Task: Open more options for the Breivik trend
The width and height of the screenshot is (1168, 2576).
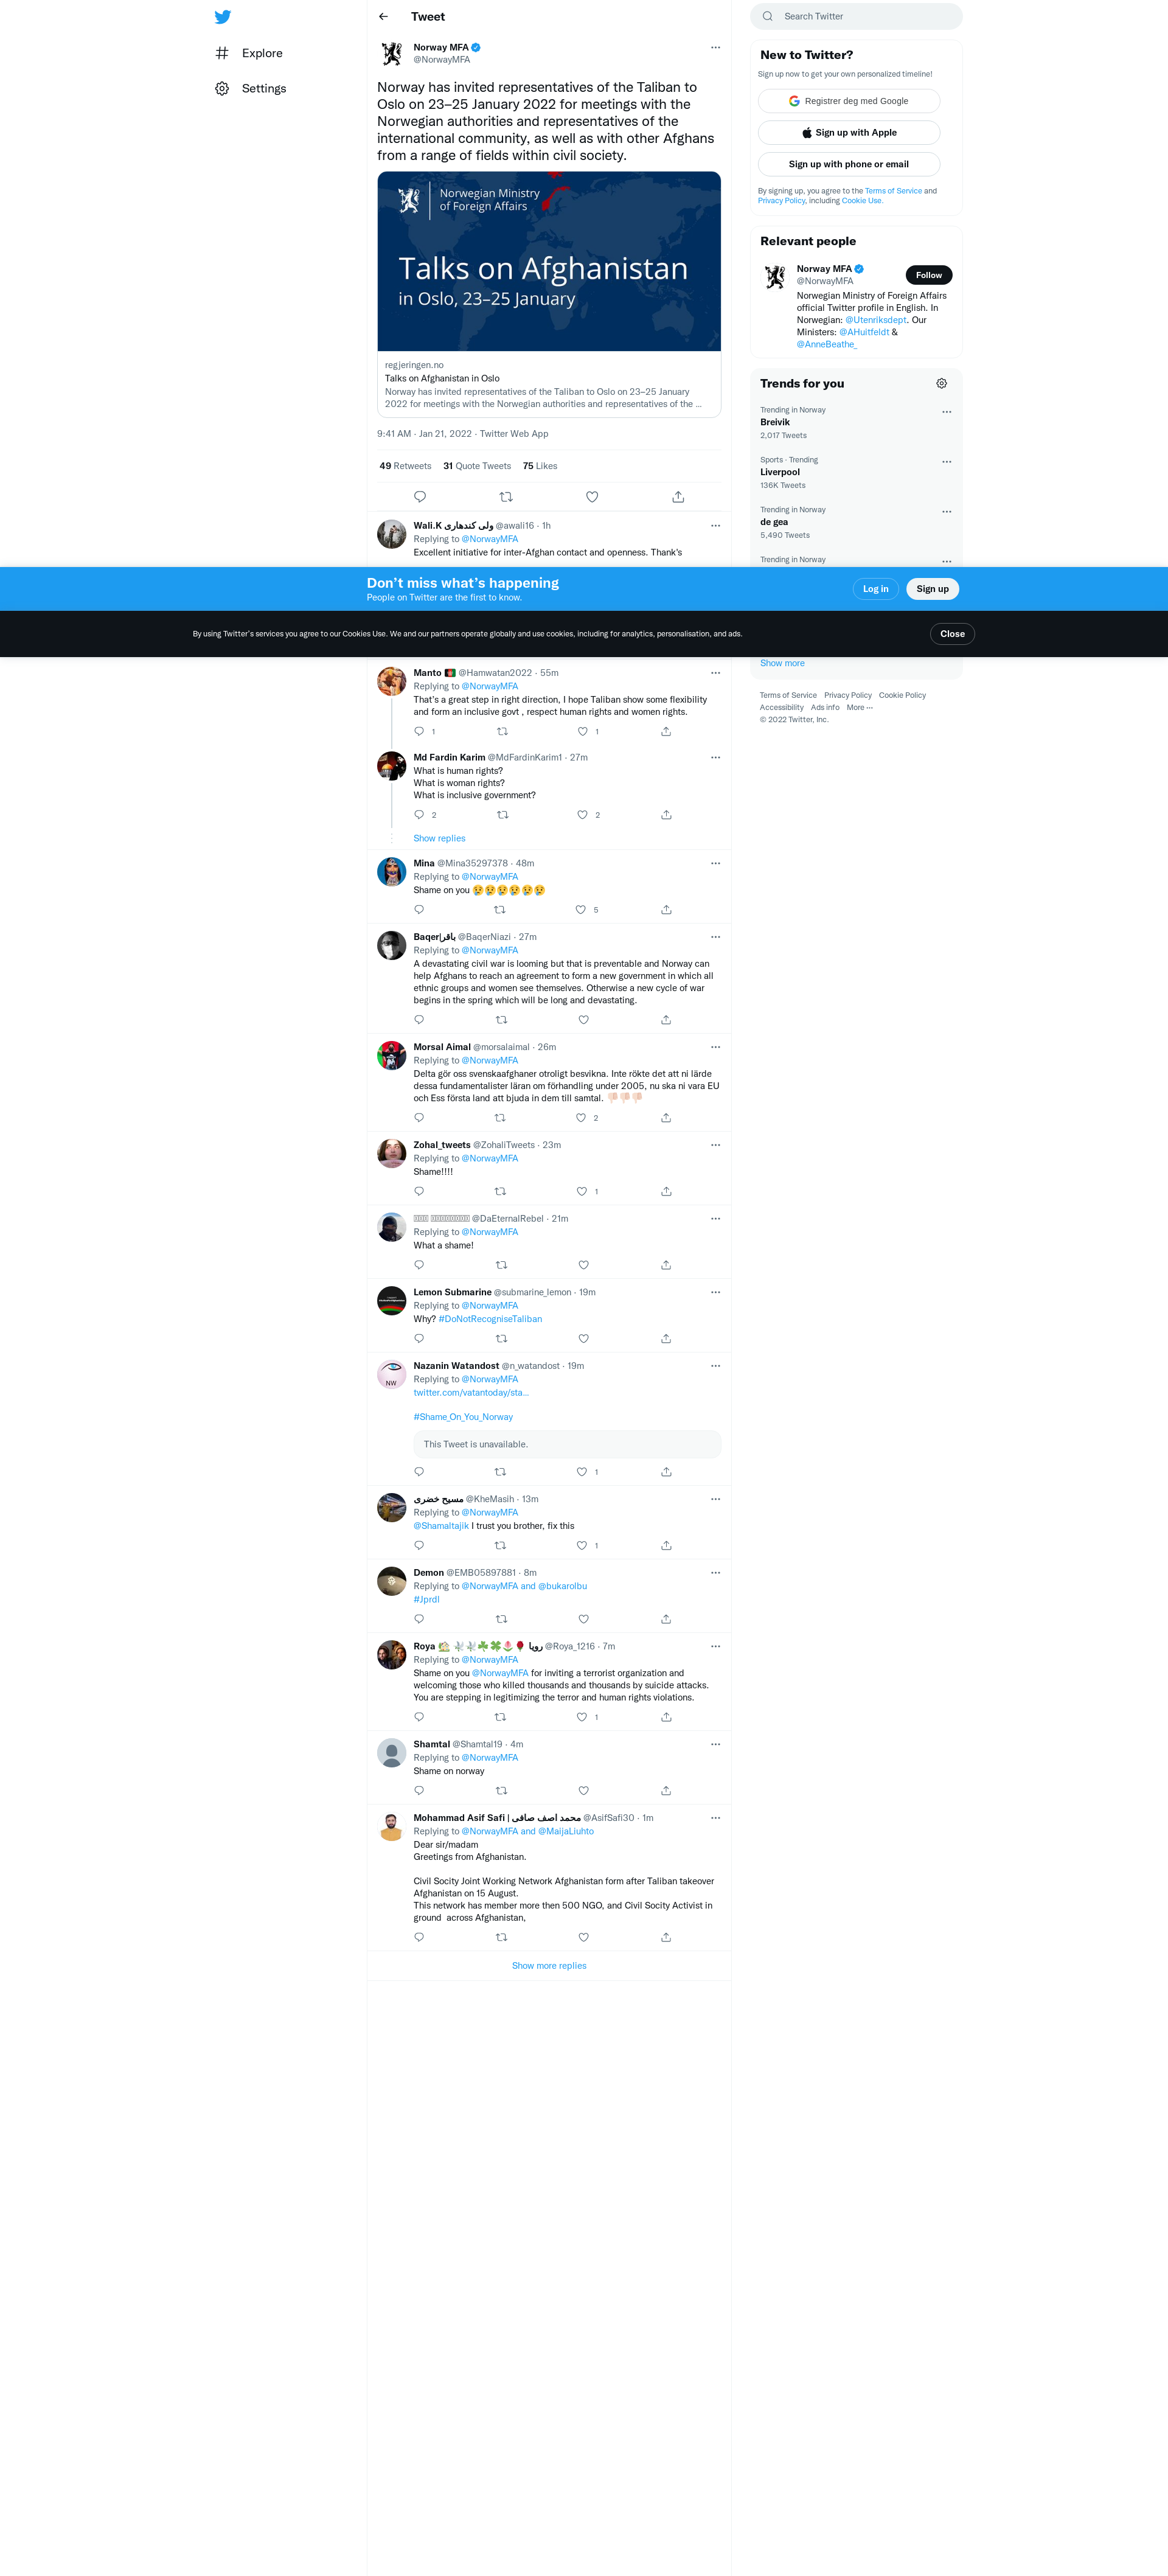Action: pos(946,412)
